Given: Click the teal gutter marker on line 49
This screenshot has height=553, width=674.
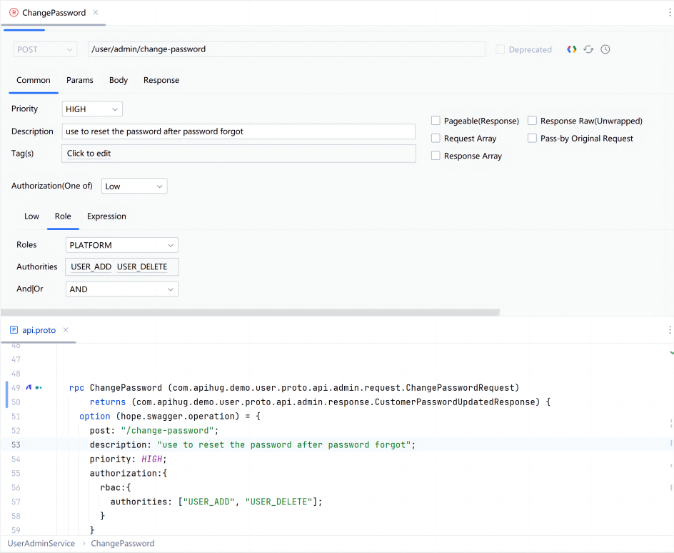Looking at the screenshot, I should 39,387.
